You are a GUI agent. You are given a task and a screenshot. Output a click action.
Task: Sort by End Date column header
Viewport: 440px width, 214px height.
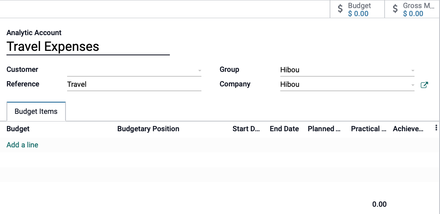(284, 129)
